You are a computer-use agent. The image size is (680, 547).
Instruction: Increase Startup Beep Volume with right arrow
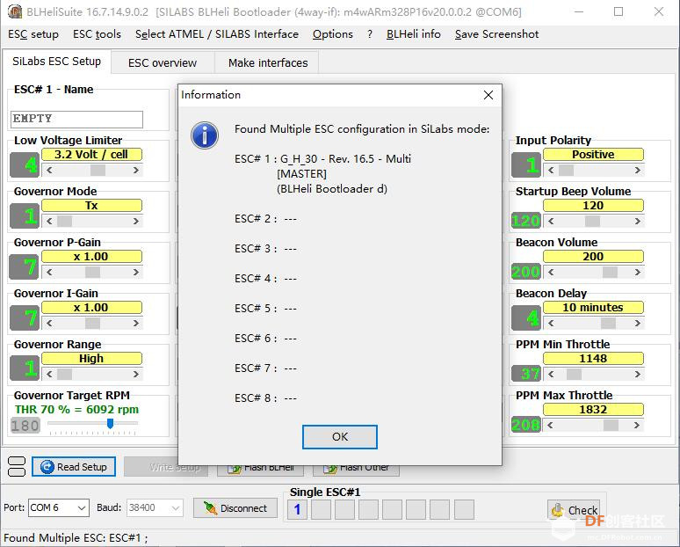(x=638, y=221)
